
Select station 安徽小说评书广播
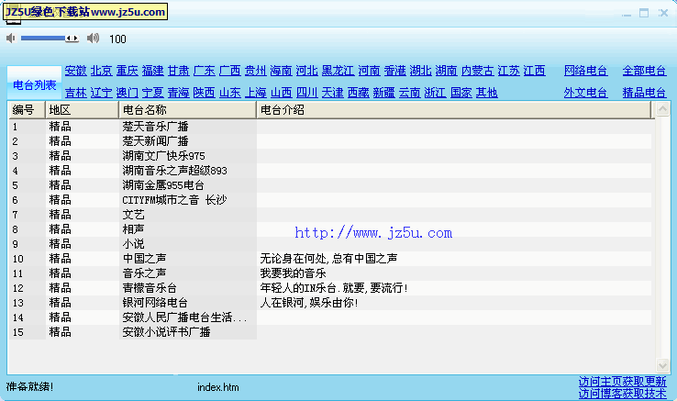pyautogui.click(x=166, y=332)
